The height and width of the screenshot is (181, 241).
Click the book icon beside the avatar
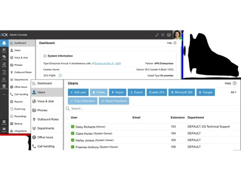coord(169,35)
